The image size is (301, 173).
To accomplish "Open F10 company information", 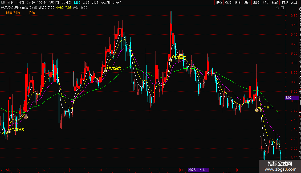I will [x=266, y=2].
